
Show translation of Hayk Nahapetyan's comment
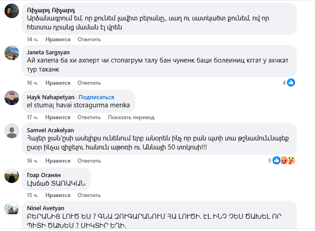131,117
